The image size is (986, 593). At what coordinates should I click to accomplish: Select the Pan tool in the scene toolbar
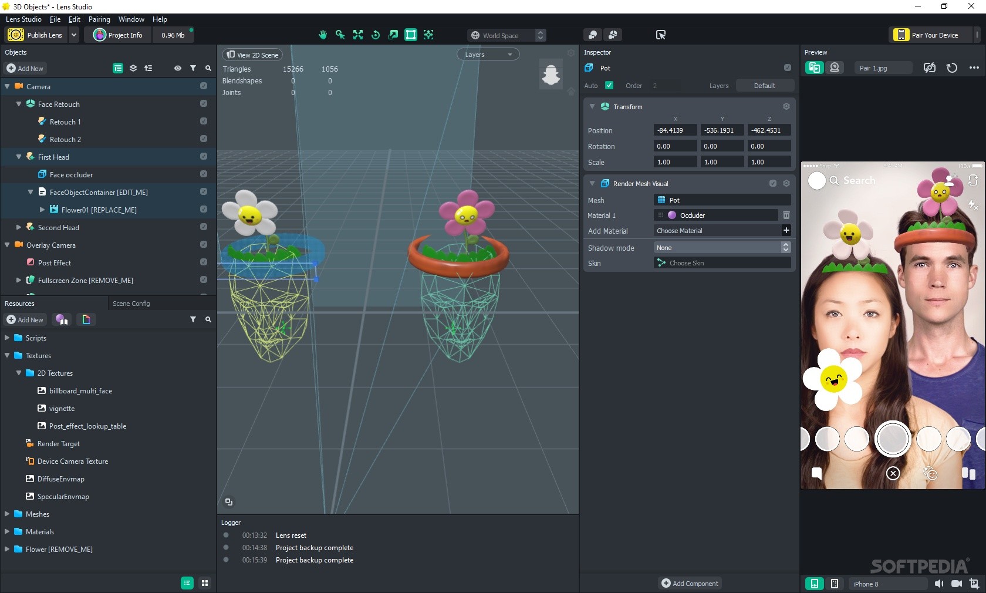click(323, 35)
